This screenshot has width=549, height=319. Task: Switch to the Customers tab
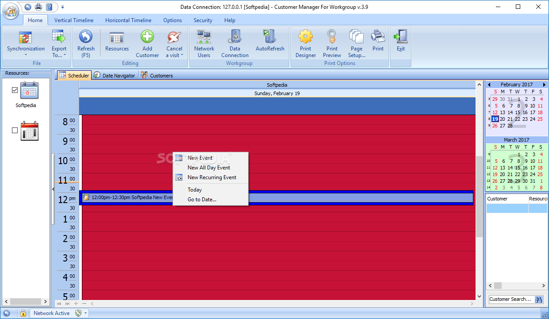tap(157, 76)
